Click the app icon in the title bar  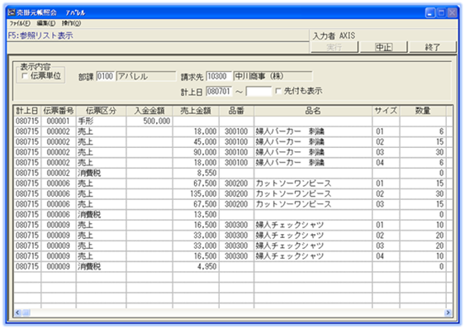click(x=12, y=12)
